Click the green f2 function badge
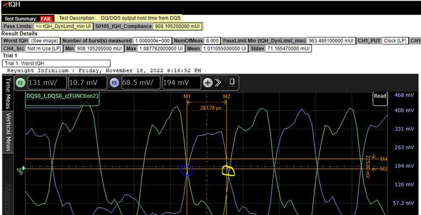The image size is (421, 215). [20, 83]
